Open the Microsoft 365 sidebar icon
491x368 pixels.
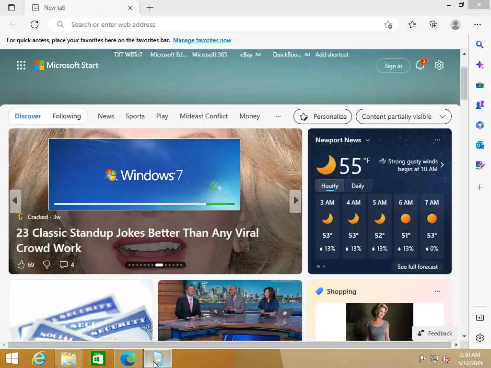[x=479, y=125]
